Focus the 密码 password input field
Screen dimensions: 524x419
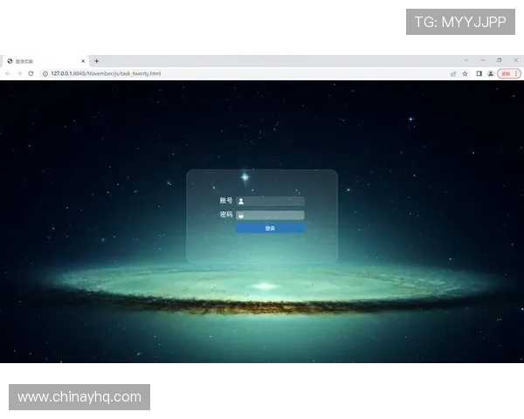point(274,215)
